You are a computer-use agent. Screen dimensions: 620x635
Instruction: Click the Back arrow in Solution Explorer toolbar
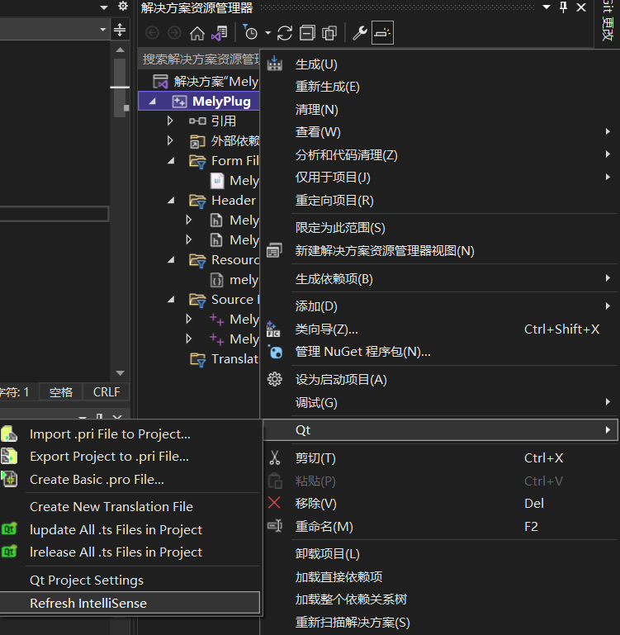click(x=152, y=33)
